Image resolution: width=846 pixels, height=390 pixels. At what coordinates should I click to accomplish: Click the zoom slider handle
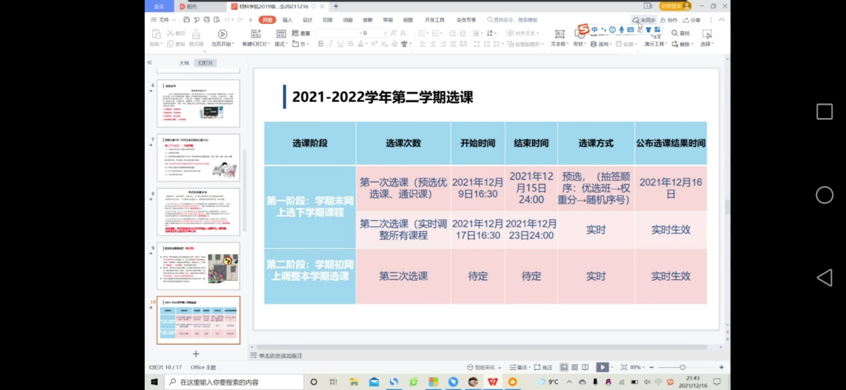[683, 367]
